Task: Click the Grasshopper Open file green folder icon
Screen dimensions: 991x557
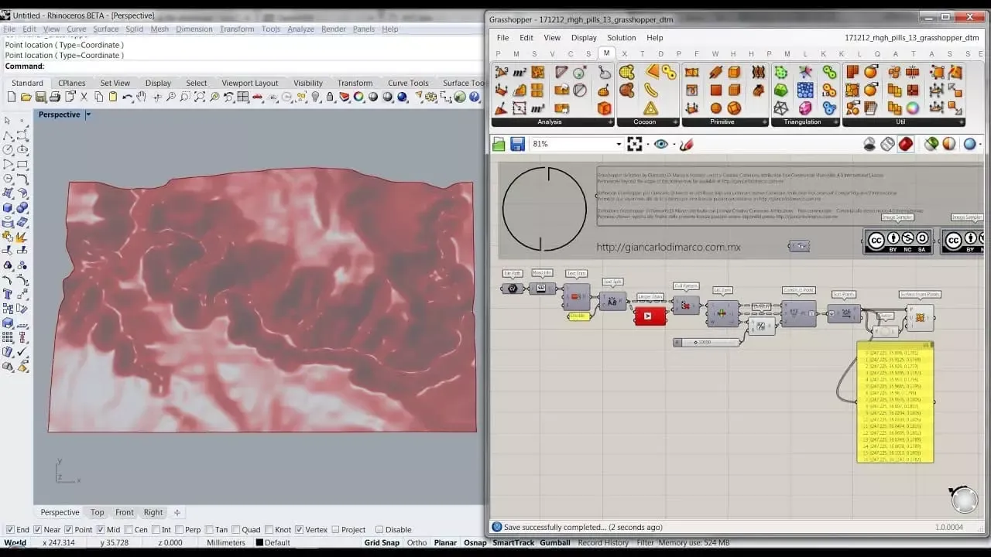Action: [x=499, y=144]
